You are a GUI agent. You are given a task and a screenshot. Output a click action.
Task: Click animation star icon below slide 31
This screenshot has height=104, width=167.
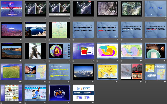[x=50, y=103]
